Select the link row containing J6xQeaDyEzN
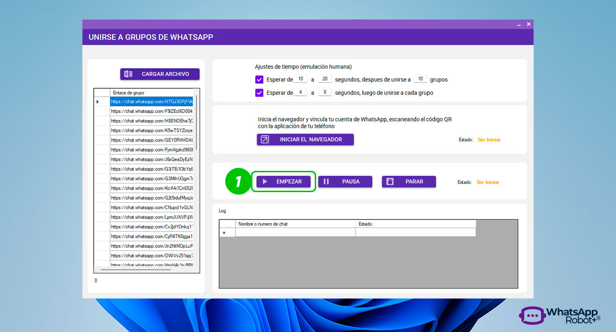Screen dimensions: 616x332 click(151, 159)
